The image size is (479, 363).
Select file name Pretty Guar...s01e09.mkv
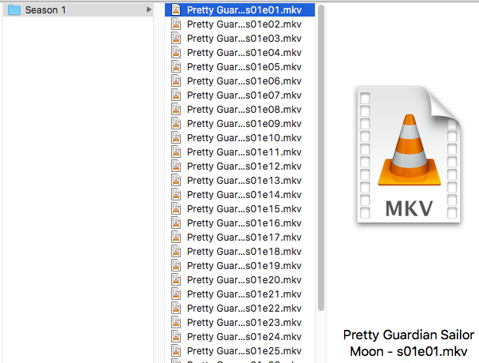tap(245, 124)
